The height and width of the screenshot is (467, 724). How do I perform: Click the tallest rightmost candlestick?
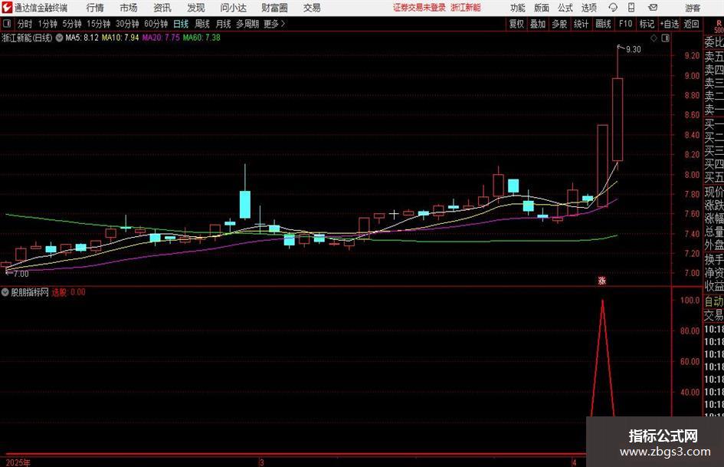[618, 120]
